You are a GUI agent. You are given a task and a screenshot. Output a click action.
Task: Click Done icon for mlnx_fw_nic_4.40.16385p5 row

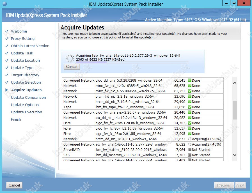pos(190,86)
